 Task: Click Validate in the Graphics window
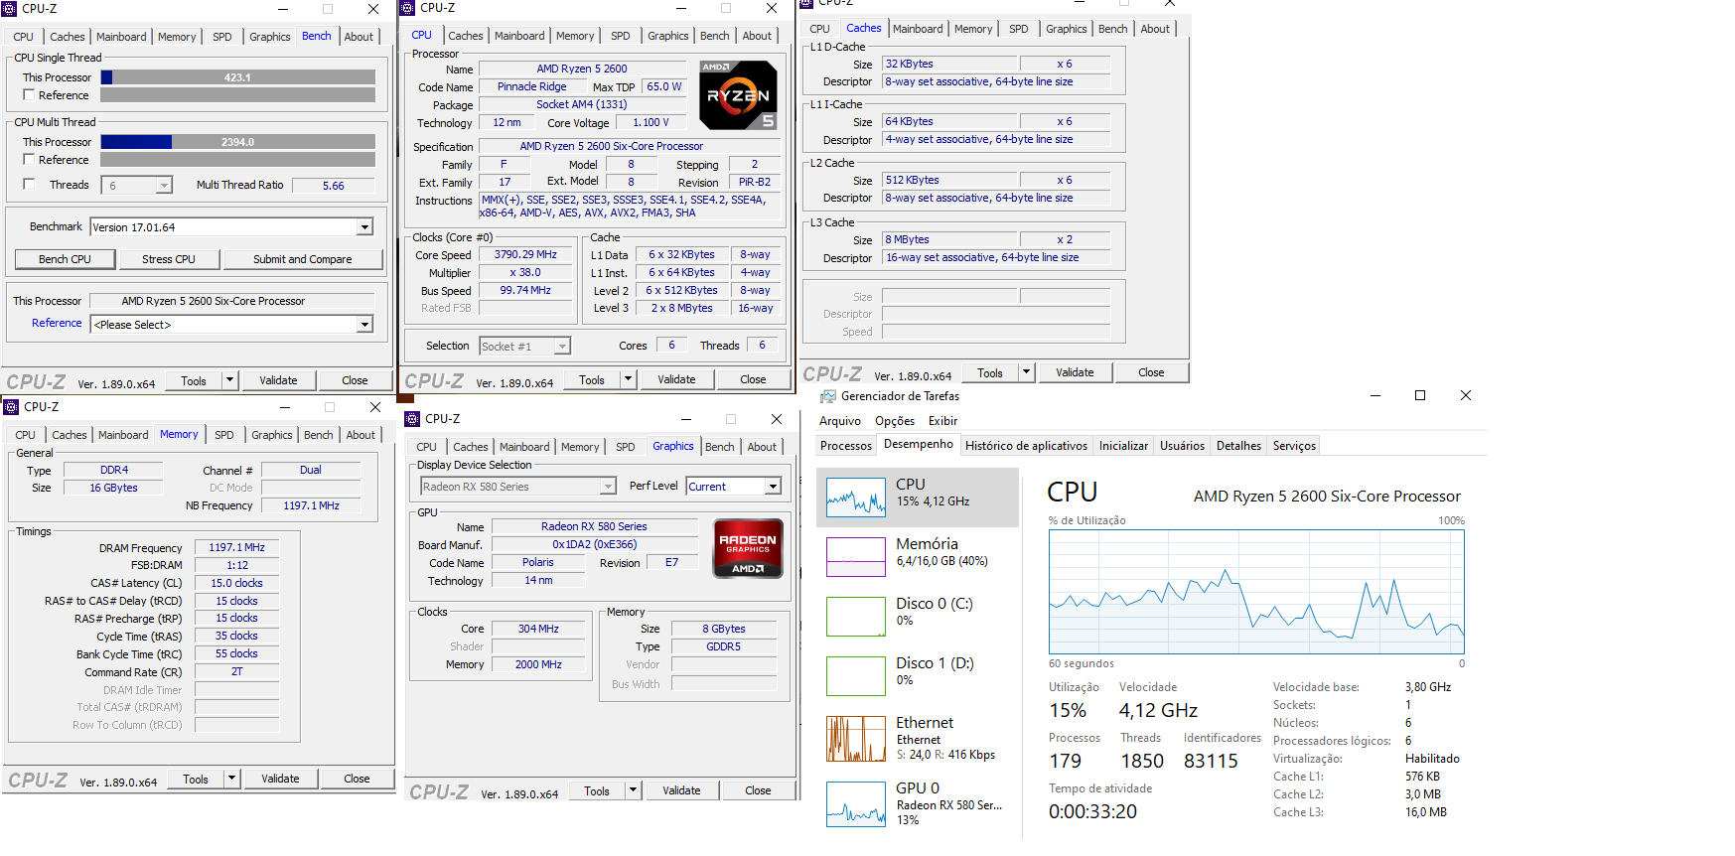(x=681, y=790)
